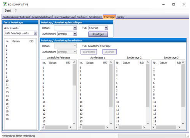Switch to Relais/Schaltdauer tab
The image size is (190, 138).
point(42,17)
